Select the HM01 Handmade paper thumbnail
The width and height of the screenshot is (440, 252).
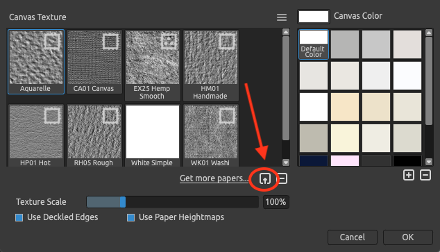(211, 65)
